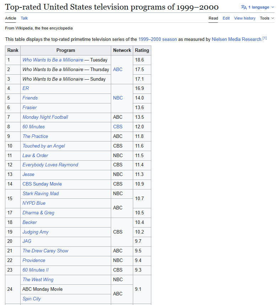Click the page title heading
Viewport: 277px width, 305px height.
[x=112, y=7]
